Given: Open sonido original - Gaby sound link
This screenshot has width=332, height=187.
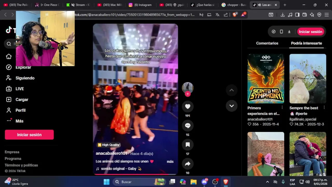Looking at the screenshot, I should [x=119, y=169].
